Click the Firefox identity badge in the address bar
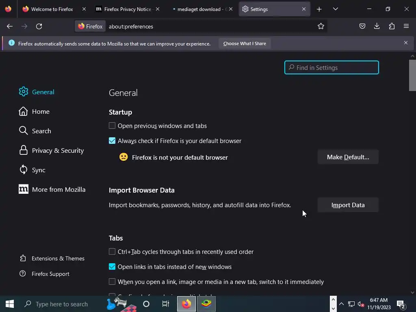The image size is (416, 312). (90, 26)
